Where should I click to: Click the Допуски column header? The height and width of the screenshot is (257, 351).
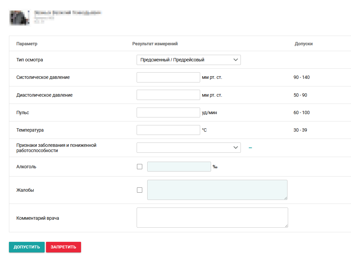(304, 44)
